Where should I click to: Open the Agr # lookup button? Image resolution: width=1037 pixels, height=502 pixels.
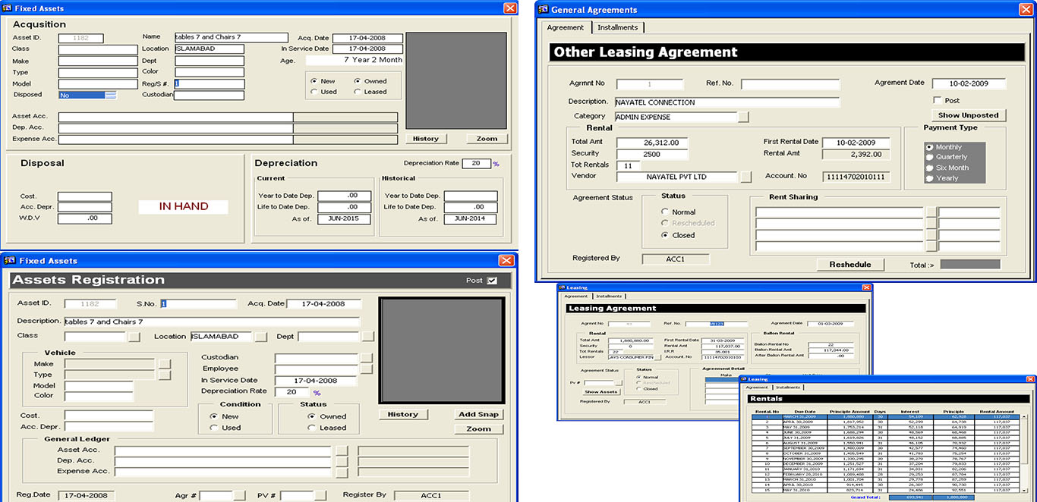(239, 495)
